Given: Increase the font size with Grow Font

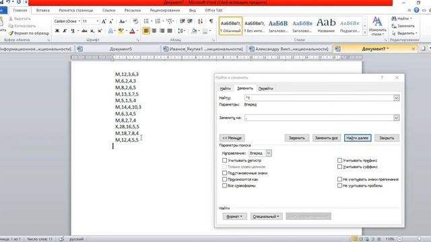Looking at the screenshot, I should click(x=104, y=21).
